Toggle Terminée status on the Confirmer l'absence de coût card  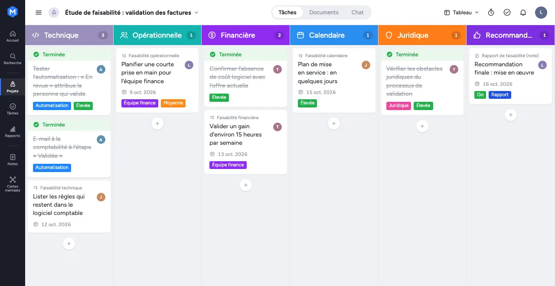[212, 55]
